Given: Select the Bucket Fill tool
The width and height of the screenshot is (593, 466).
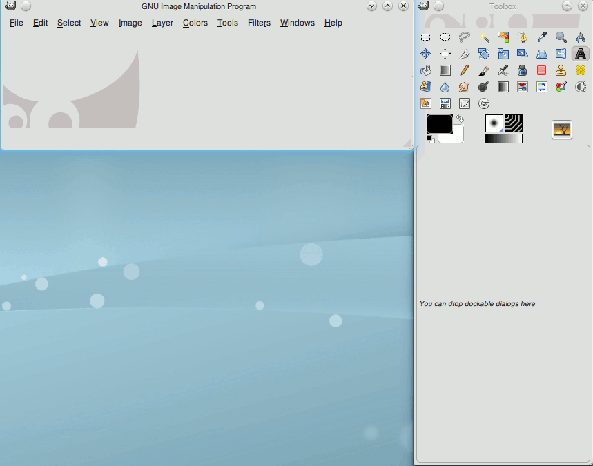Looking at the screenshot, I should click(x=425, y=70).
